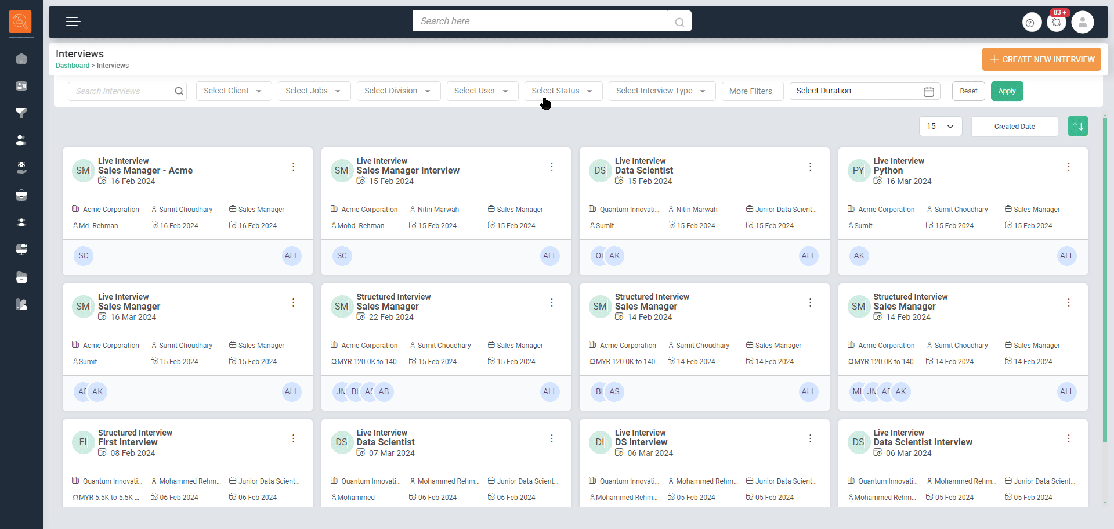Expand the Select Status dropdown

(562, 91)
